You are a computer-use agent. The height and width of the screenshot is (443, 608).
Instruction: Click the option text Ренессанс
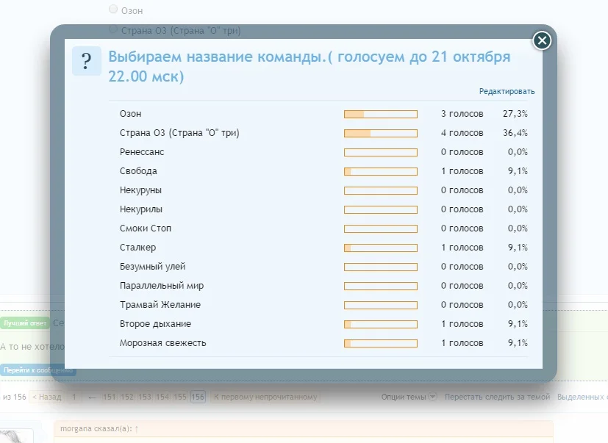click(x=142, y=152)
